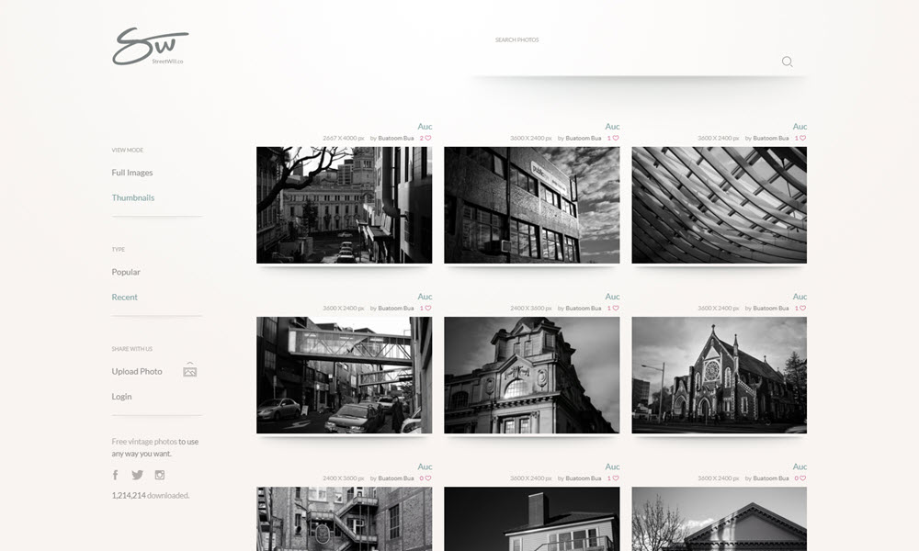Viewport: 919px width, 551px height.
Task: Open Buatoom Bua above the ornate building corner photo
Action: point(584,308)
